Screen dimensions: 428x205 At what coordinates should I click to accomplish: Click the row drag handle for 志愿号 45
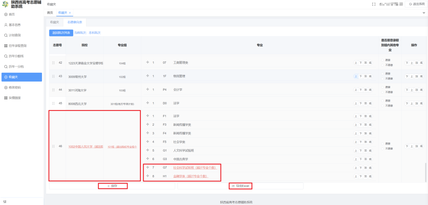pyautogui.click(x=53, y=103)
